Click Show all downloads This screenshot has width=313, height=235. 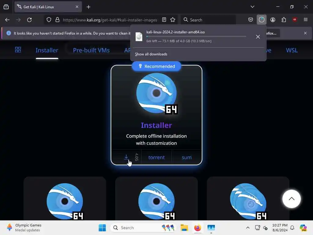[151, 54]
